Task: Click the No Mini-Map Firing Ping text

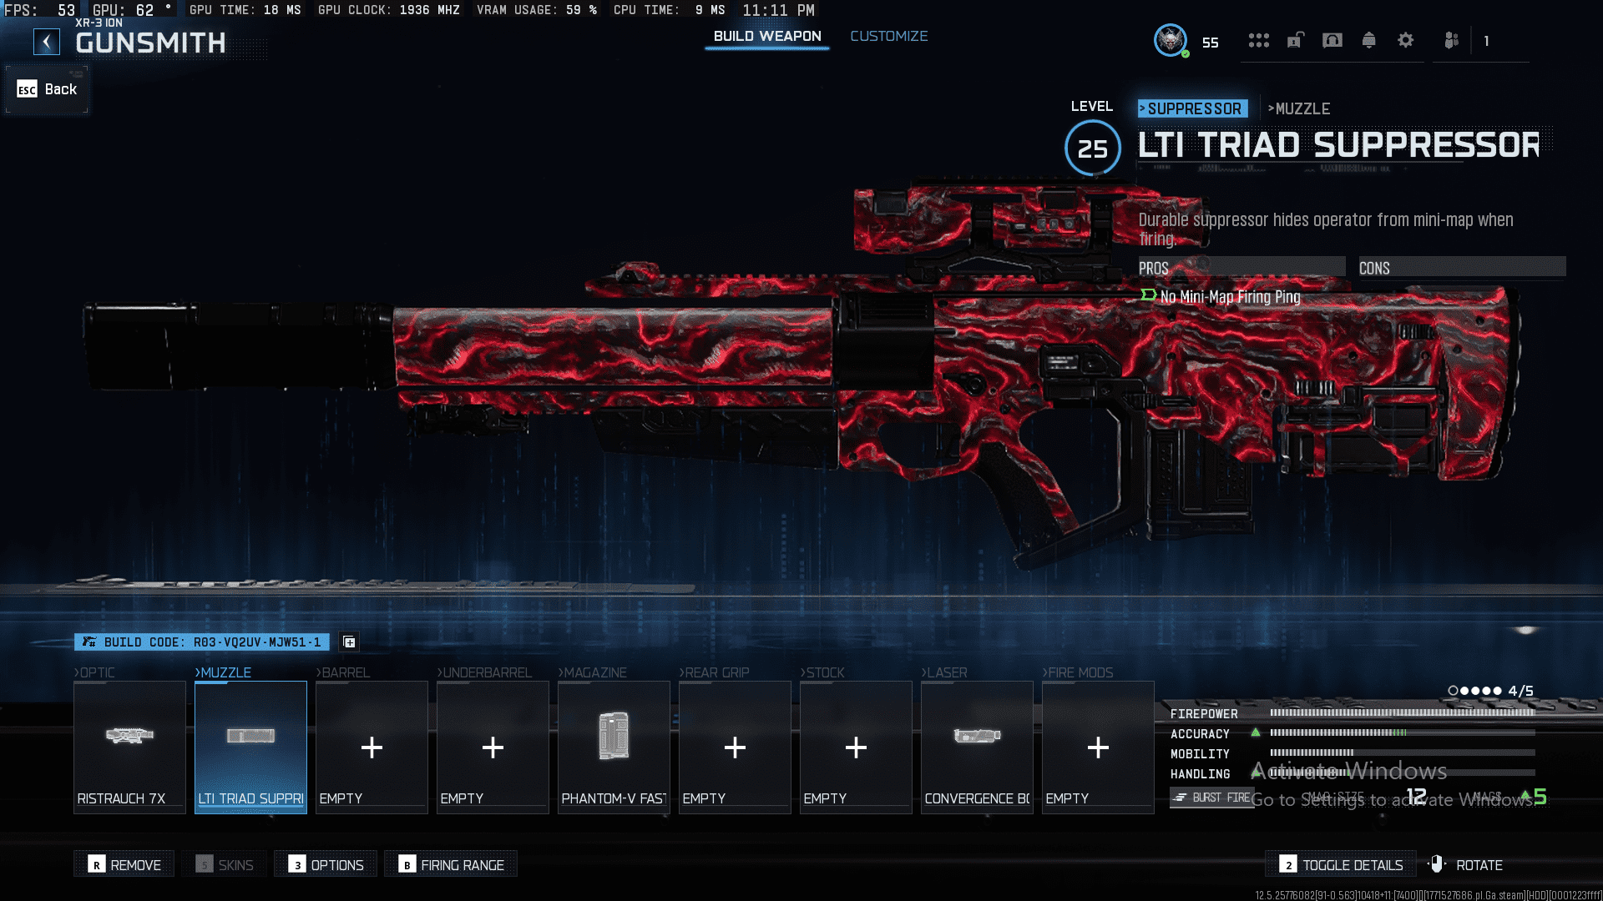Action: pyautogui.click(x=1230, y=297)
